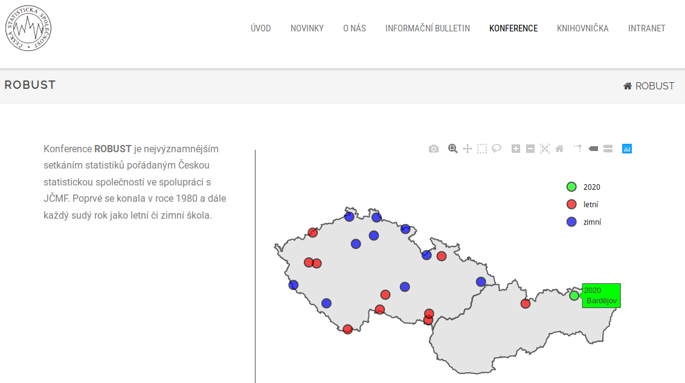Toggle the zimní legend series
The width and height of the screenshot is (685, 383).
point(584,222)
